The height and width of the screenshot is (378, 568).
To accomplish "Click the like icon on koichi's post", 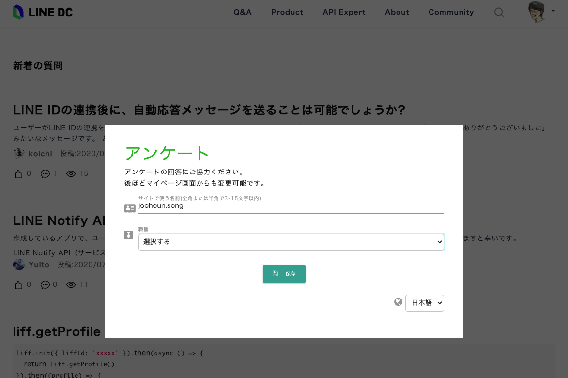I will [19, 174].
